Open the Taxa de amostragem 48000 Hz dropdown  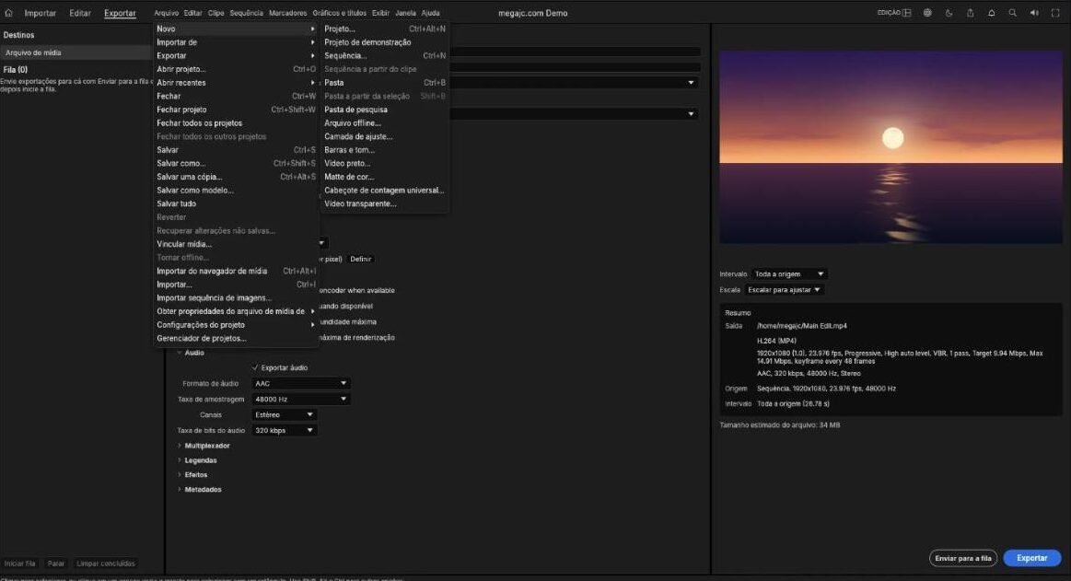[300, 400]
